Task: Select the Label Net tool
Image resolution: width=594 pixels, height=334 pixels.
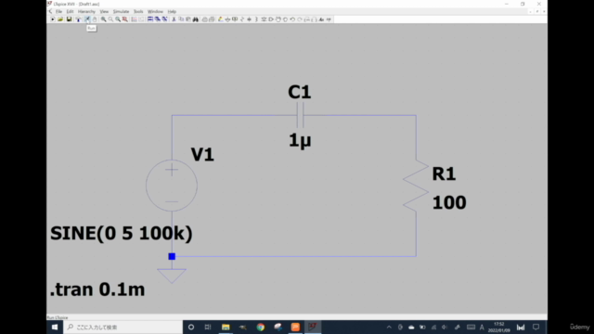Action: 235,19
